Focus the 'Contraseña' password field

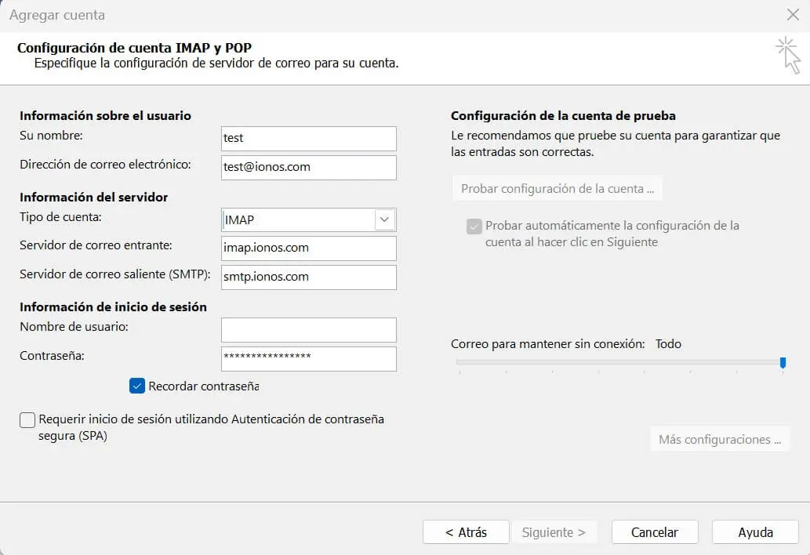[x=308, y=358]
